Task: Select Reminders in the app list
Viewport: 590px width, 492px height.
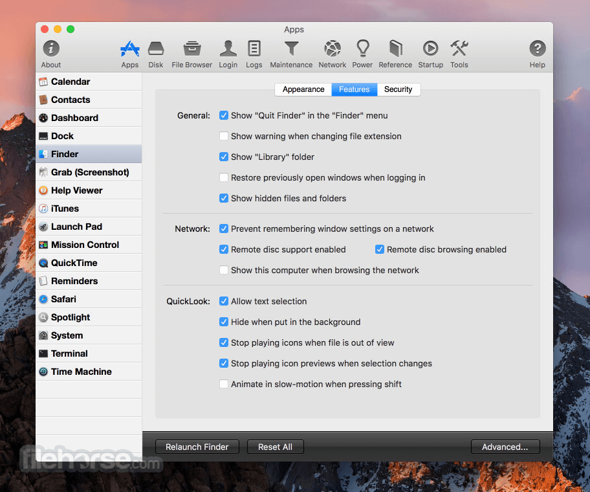Action: [x=89, y=281]
